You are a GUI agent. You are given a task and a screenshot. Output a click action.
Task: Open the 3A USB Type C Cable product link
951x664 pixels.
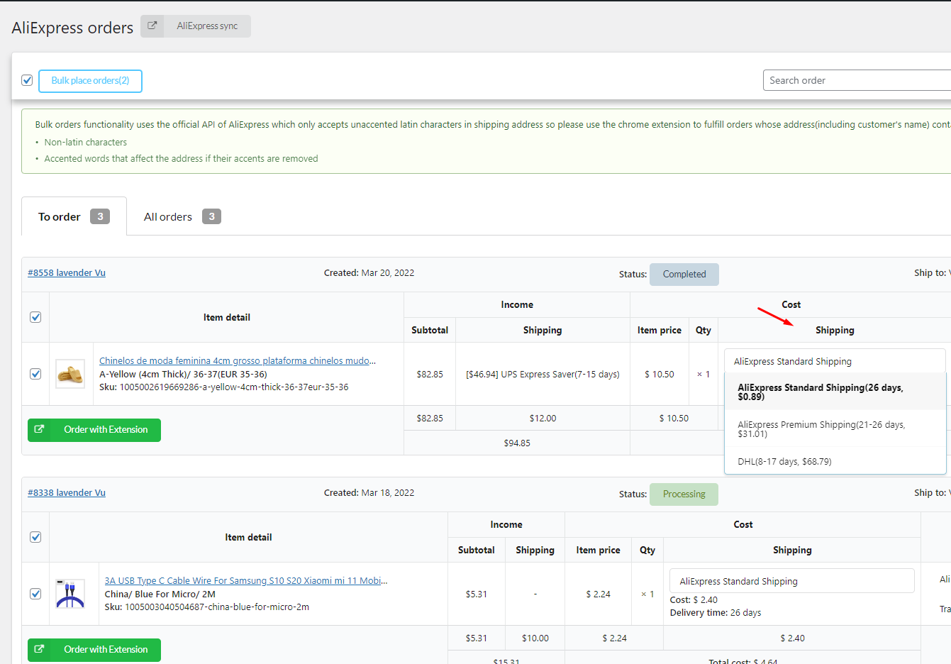(x=246, y=581)
